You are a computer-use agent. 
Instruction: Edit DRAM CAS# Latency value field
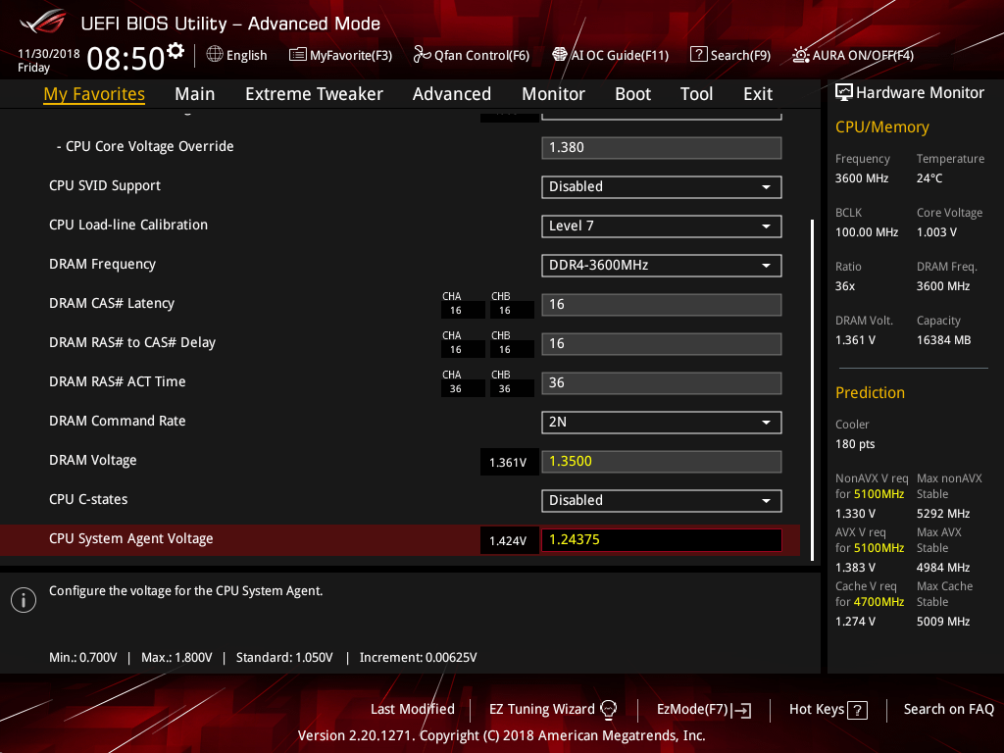click(x=662, y=305)
